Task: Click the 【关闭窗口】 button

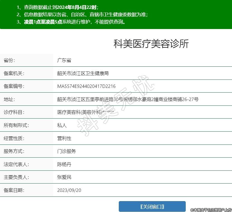Action: tap(152, 207)
